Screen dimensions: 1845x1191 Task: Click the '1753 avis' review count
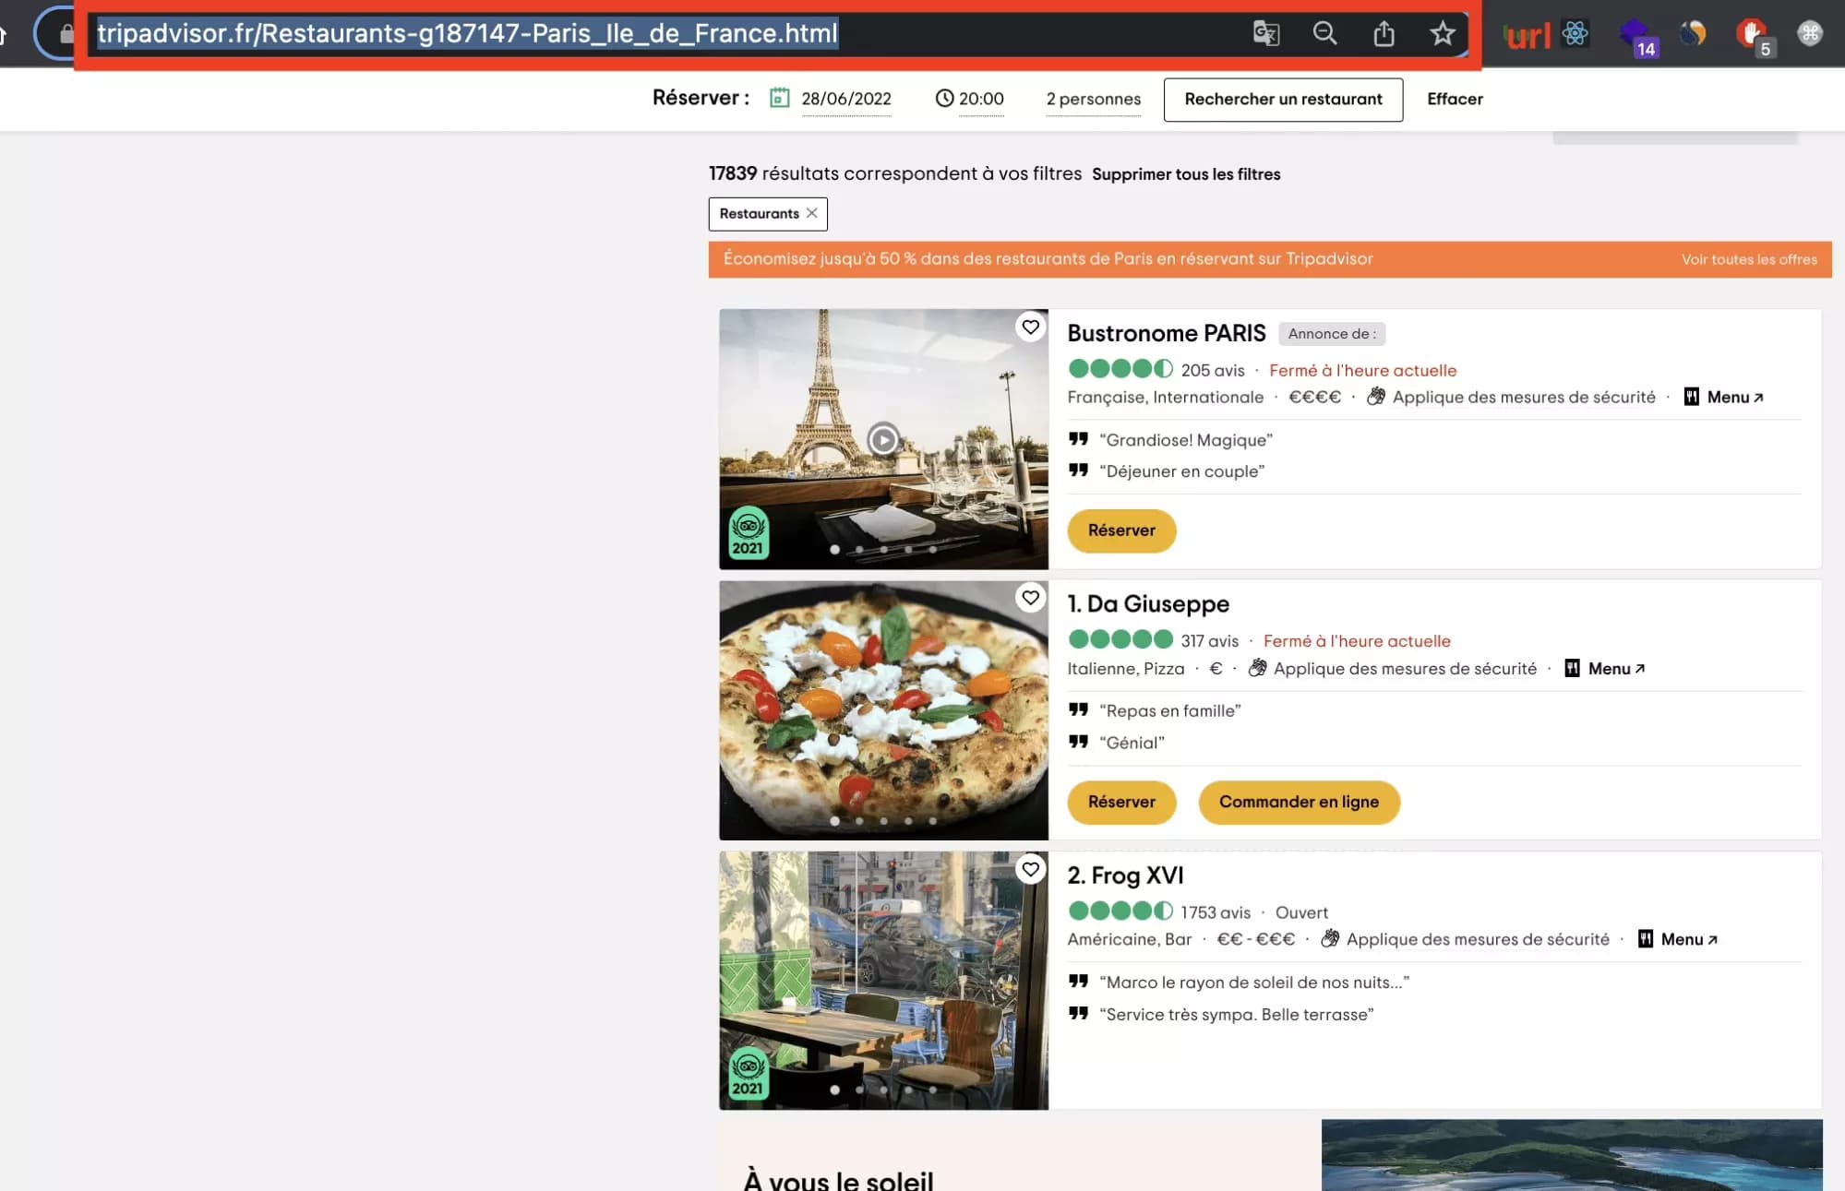point(1216,912)
